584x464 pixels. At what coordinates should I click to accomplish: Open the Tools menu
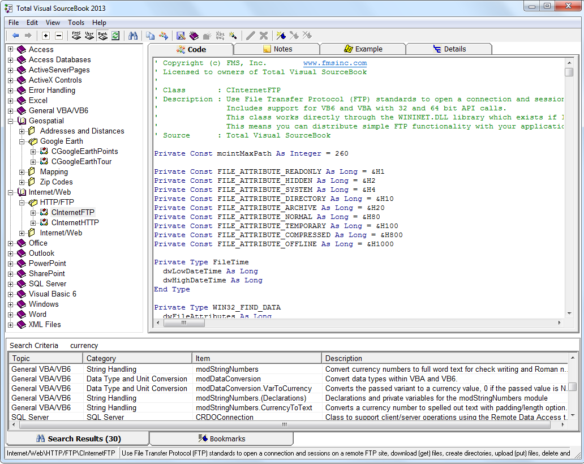coord(76,23)
